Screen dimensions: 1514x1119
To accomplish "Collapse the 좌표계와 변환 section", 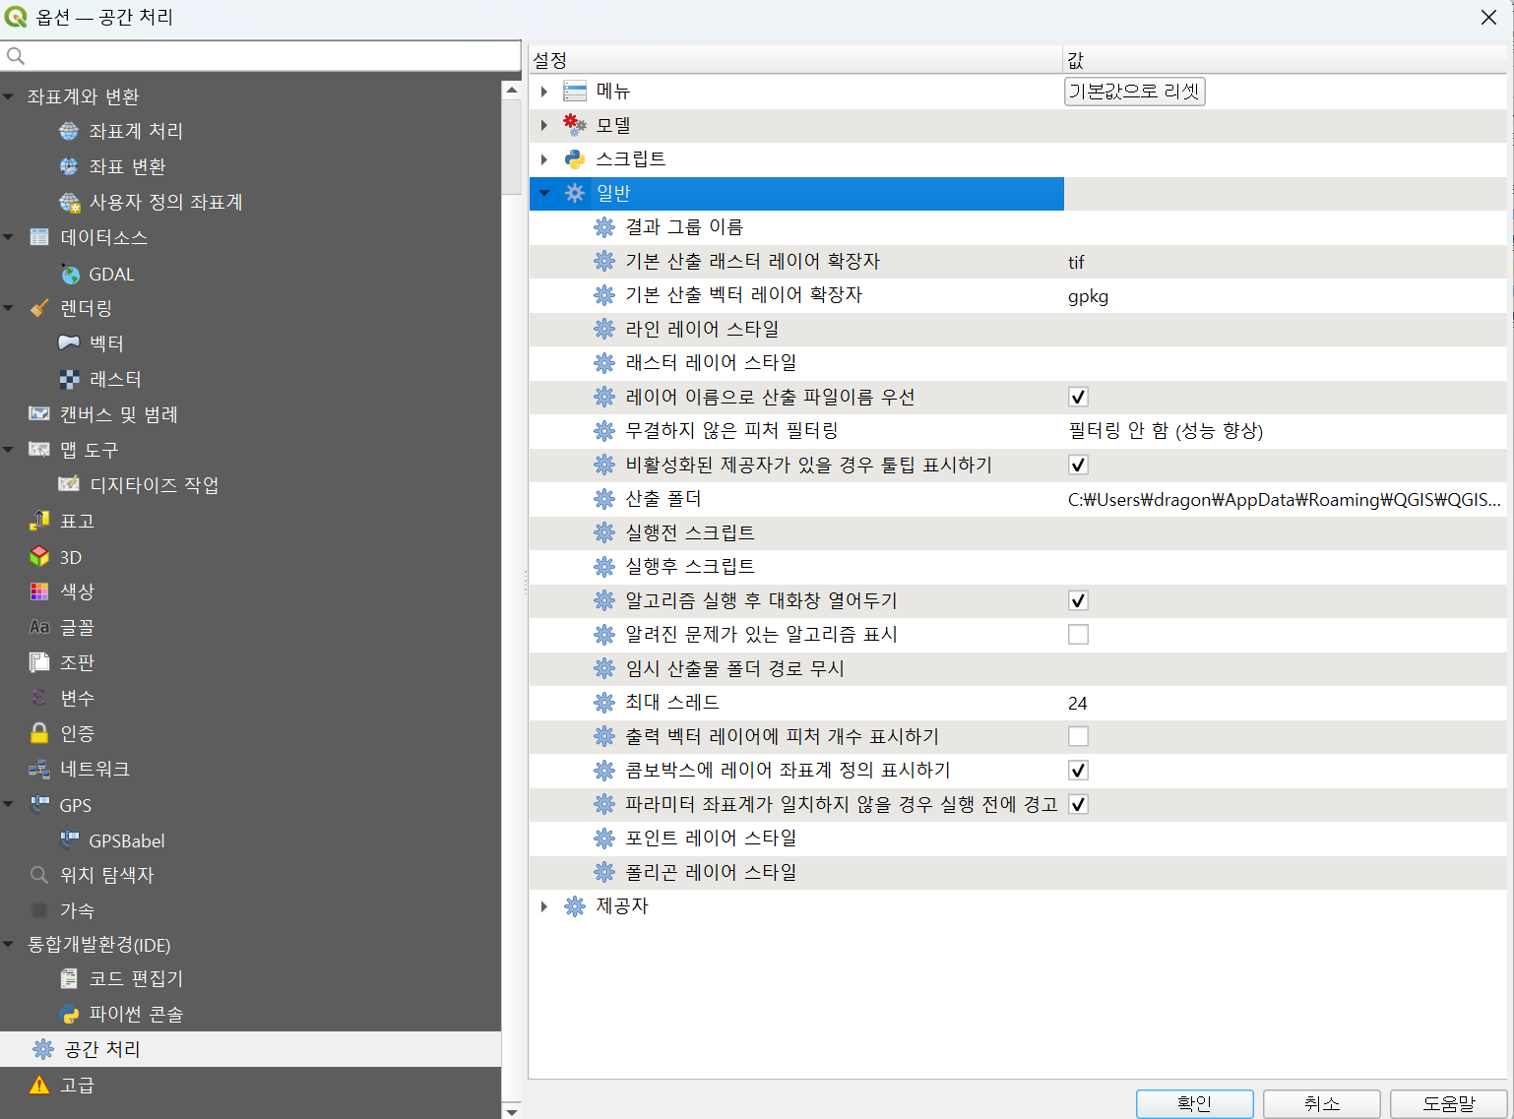I will 9,96.
